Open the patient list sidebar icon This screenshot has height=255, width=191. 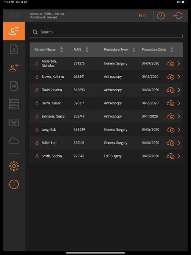click(14, 31)
